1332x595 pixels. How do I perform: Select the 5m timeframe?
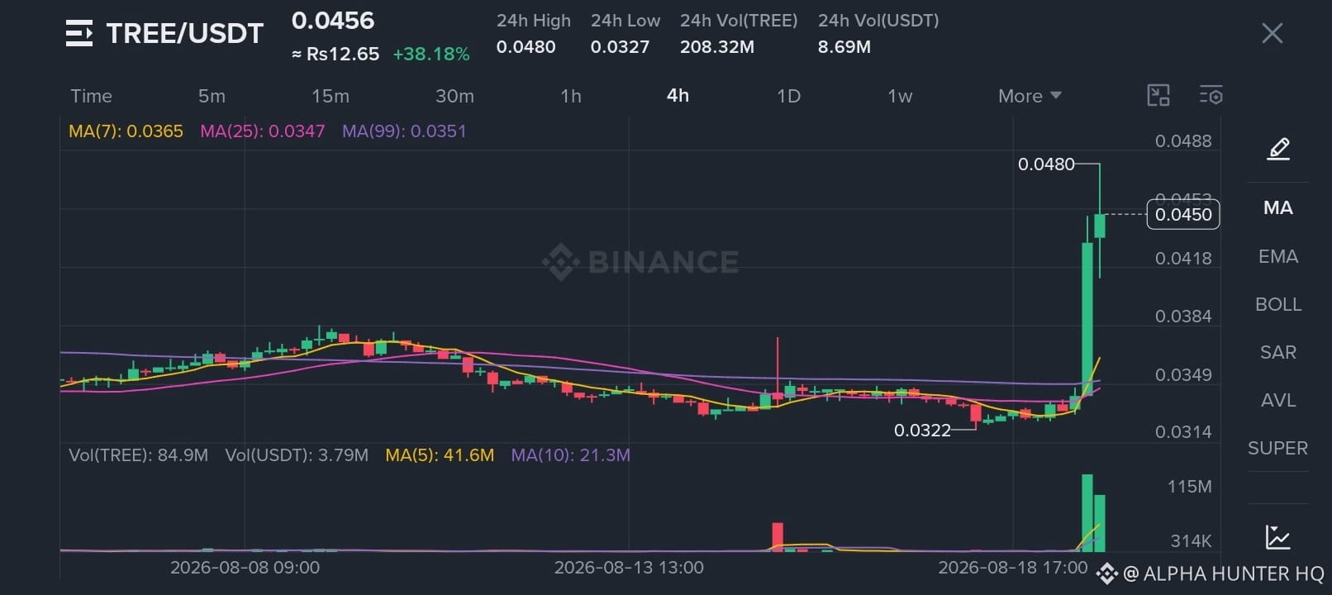point(212,96)
